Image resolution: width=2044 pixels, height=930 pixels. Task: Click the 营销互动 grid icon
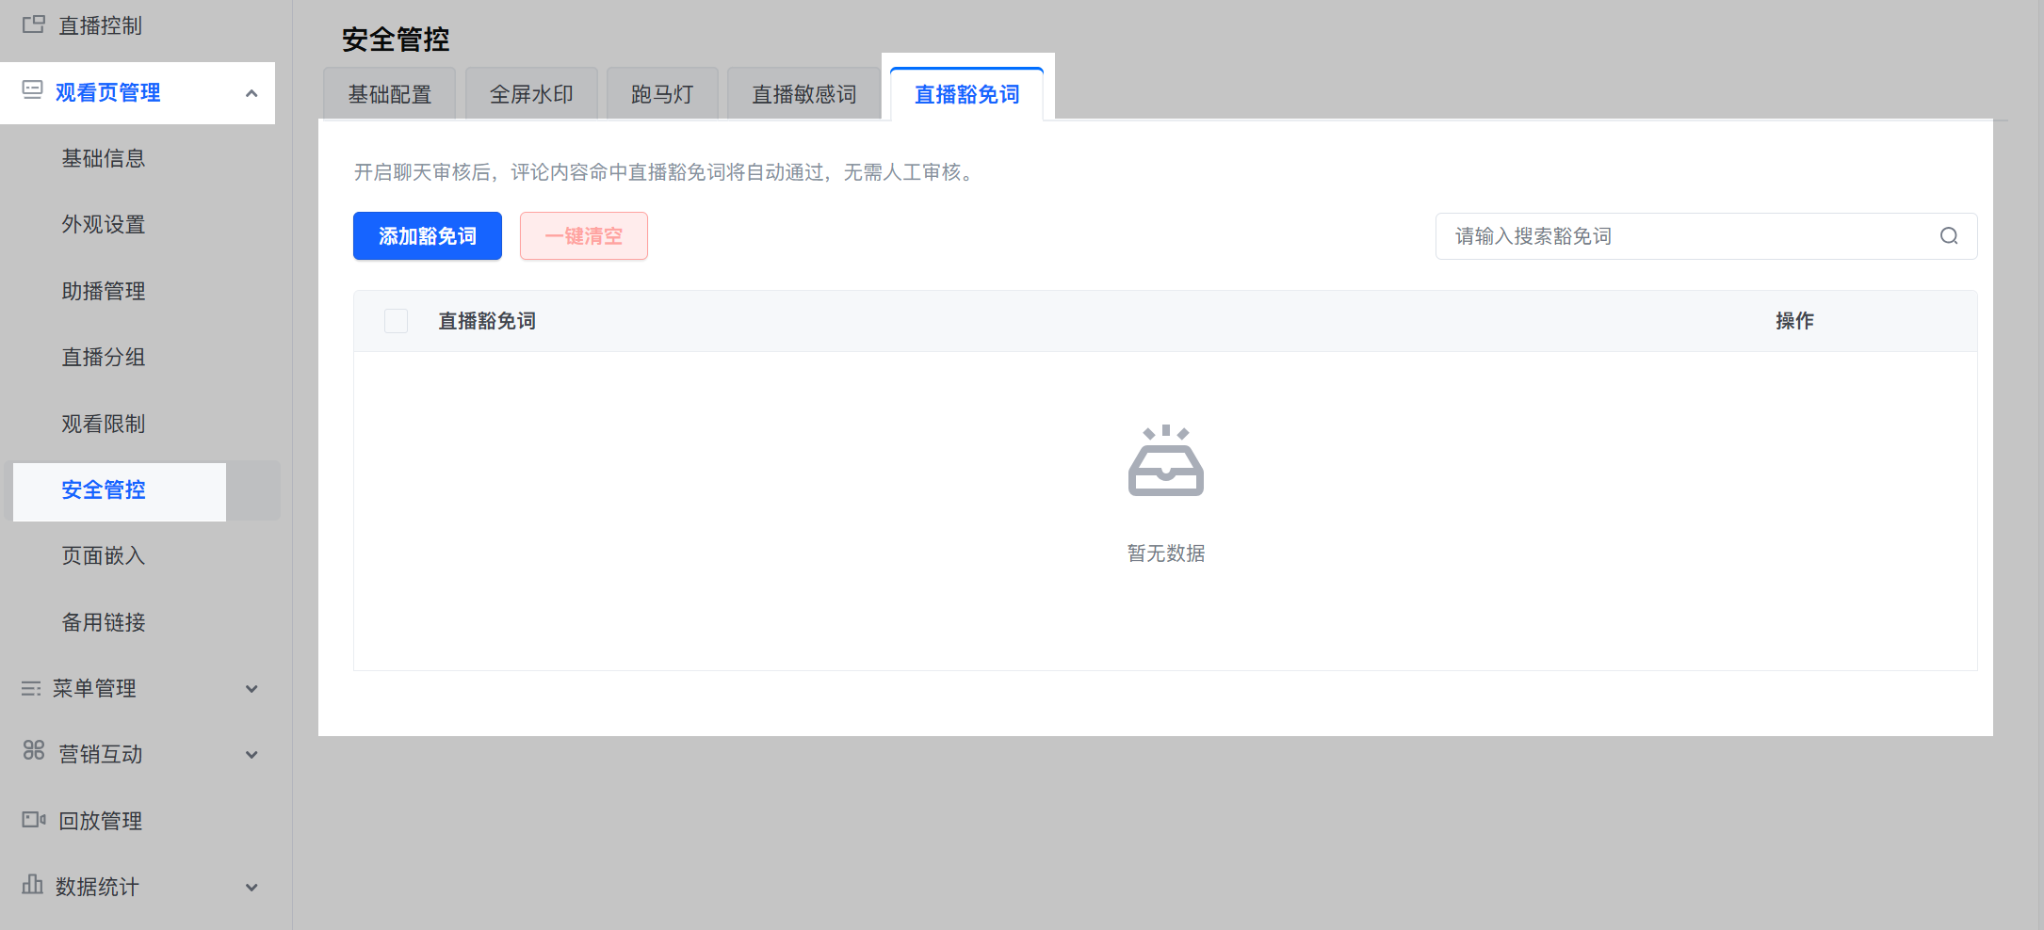coord(34,750)
